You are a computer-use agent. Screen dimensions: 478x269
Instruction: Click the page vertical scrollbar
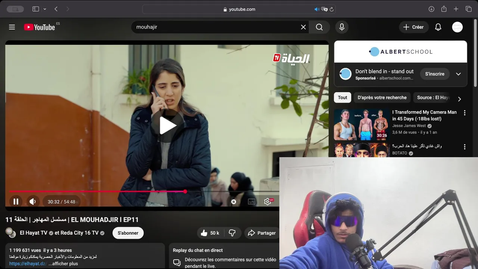475,52
